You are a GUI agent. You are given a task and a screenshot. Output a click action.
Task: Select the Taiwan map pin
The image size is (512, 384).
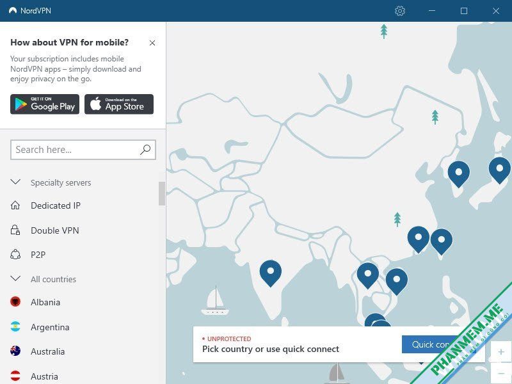pos(442,242)
